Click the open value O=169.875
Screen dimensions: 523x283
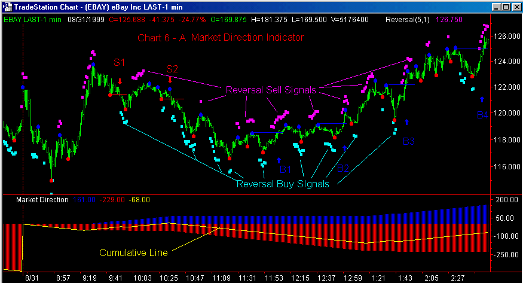click(x=228, y=20)
